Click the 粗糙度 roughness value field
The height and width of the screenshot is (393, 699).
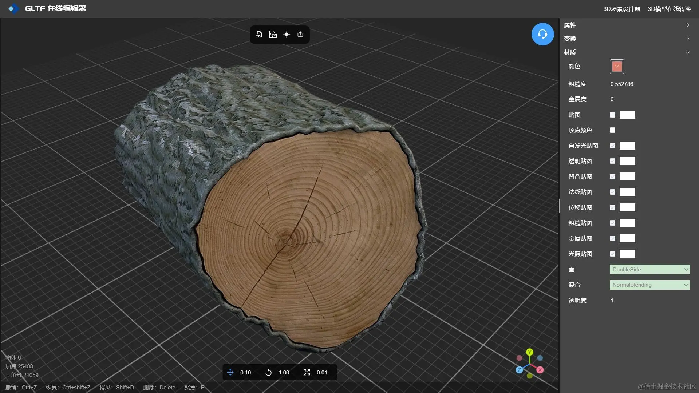(622, 84)
